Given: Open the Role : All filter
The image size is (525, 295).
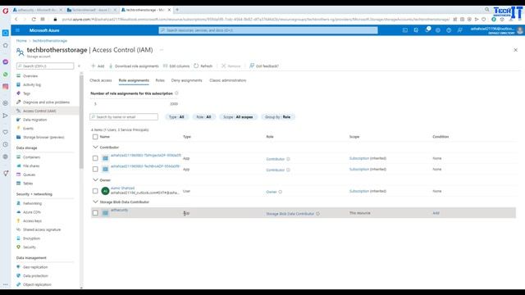Looking at the screenshot, I should point(203,117).
